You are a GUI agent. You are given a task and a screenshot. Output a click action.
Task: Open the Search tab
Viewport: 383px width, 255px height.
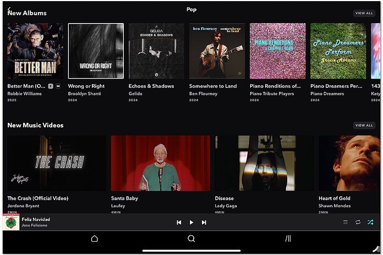[x=191, y=239]
